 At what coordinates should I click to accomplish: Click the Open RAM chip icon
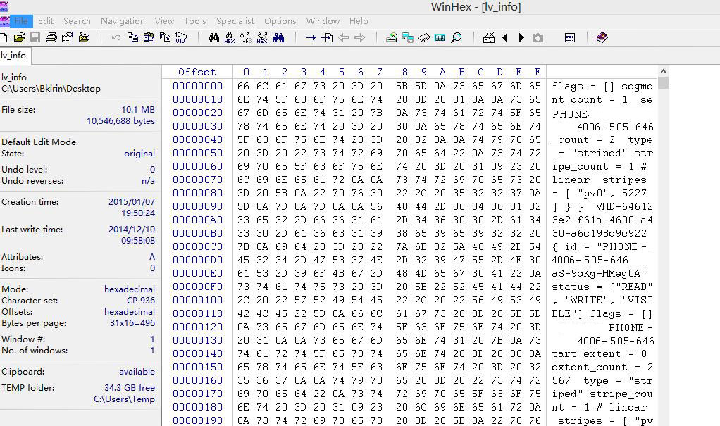click(x=424, y=37)
